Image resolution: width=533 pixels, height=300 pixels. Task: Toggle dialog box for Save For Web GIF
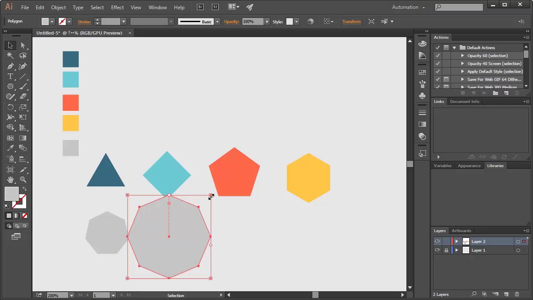coord(446,79)
